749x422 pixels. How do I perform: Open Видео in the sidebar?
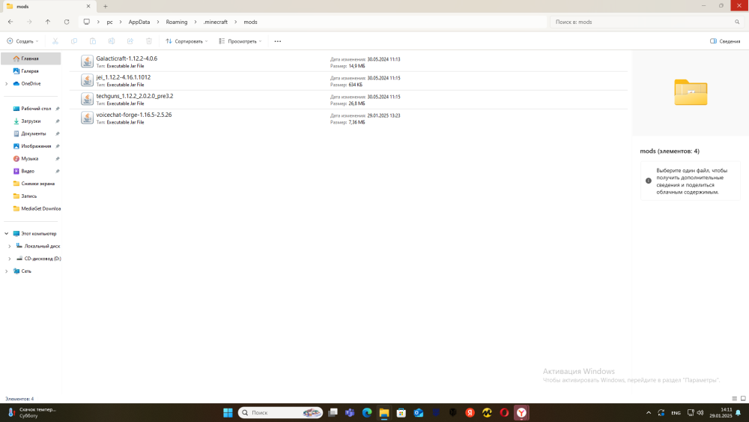click(31, 171)
